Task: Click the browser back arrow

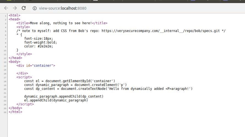Action: 6,8
